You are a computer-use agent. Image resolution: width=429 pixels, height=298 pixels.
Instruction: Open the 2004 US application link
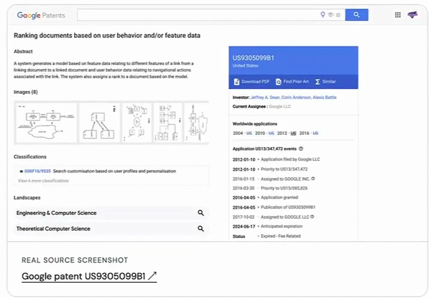249,133
